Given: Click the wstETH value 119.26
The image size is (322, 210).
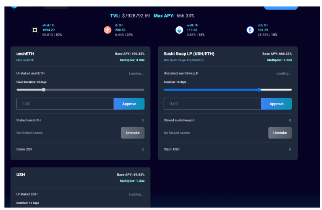Looking at the screenshot, I should click(x=192, y=30).
